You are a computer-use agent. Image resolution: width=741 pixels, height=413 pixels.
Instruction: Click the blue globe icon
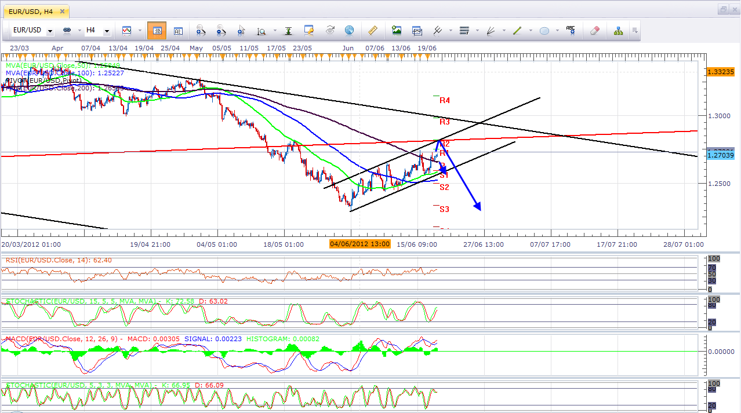point(349,30)
